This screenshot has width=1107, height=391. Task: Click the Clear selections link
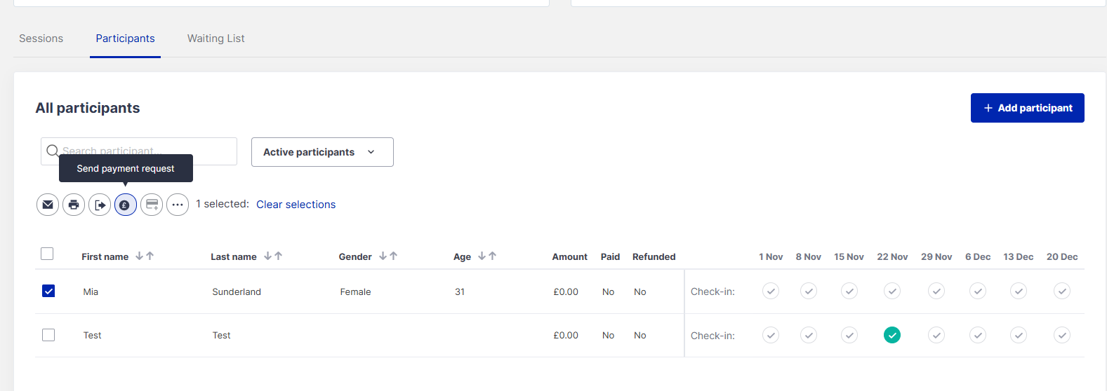coord(296,205)
